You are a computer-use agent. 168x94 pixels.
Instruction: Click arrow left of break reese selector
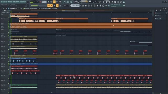(x=70, y=5)
